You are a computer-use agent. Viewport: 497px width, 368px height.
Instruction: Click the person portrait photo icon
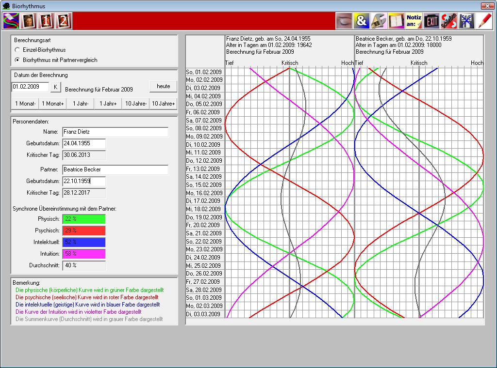(28, 21)
